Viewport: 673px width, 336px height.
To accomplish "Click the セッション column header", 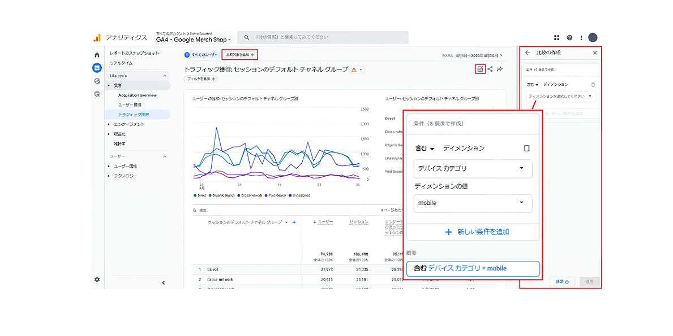I will coord(359,222).
